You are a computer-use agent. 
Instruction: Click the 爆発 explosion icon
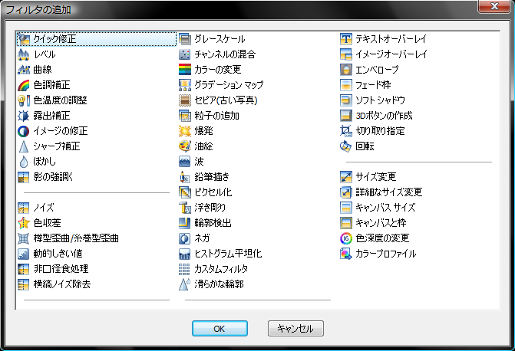point(184,131)
